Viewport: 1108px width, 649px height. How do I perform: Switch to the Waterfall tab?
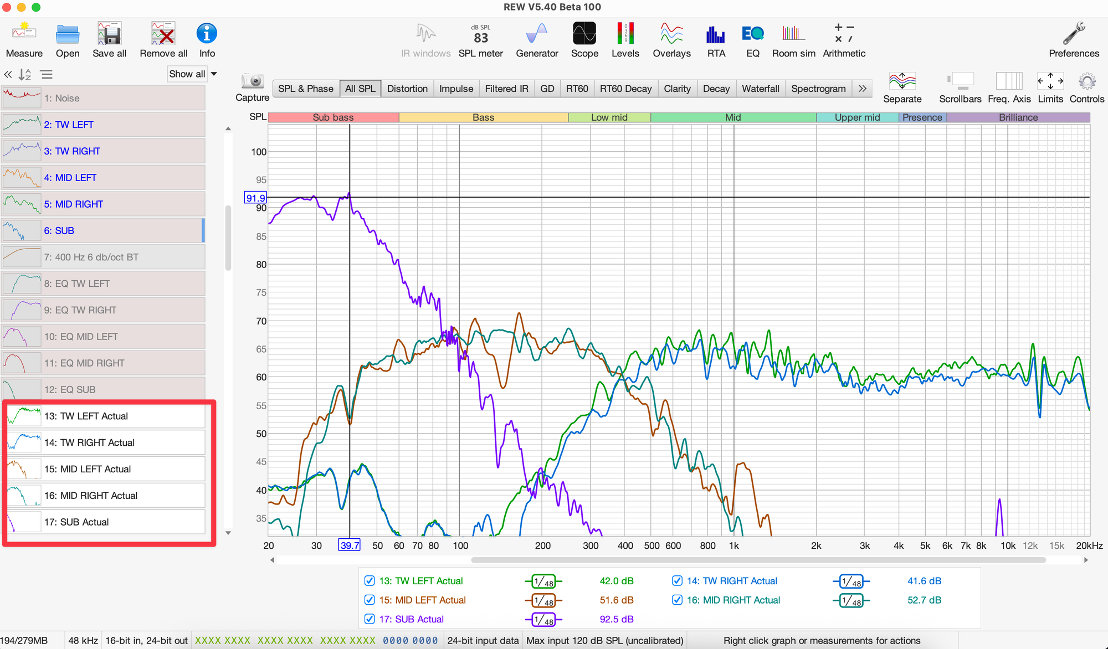[760, 89]
